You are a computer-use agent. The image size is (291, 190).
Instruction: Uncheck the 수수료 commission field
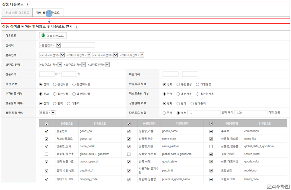coord(211,131)
